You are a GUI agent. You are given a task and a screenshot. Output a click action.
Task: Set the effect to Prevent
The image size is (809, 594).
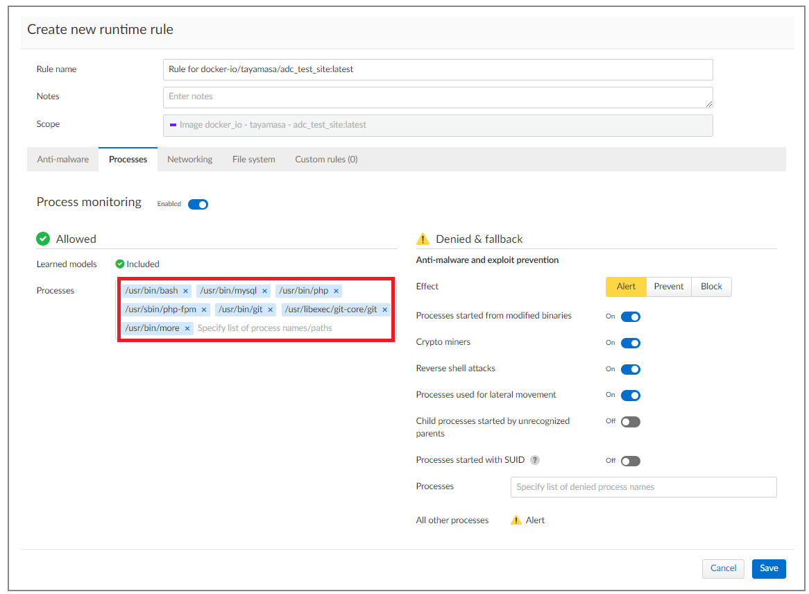(x=668, y=287)
